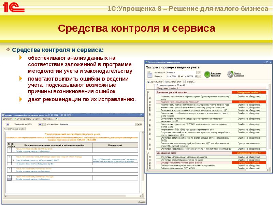
Task: Expand row Наличие учетной политики по персоналу
Action: click(149, 102)
